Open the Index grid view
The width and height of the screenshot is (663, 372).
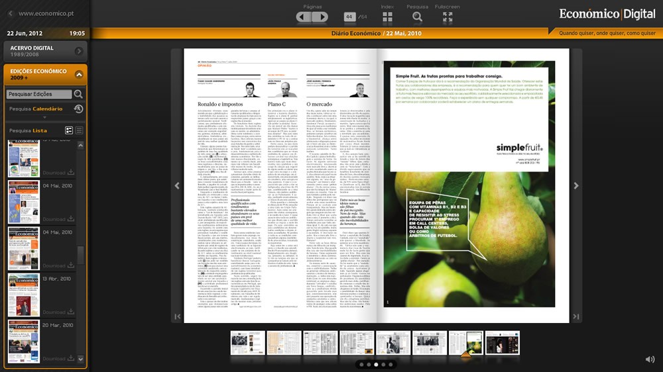[x=387, y=17]
